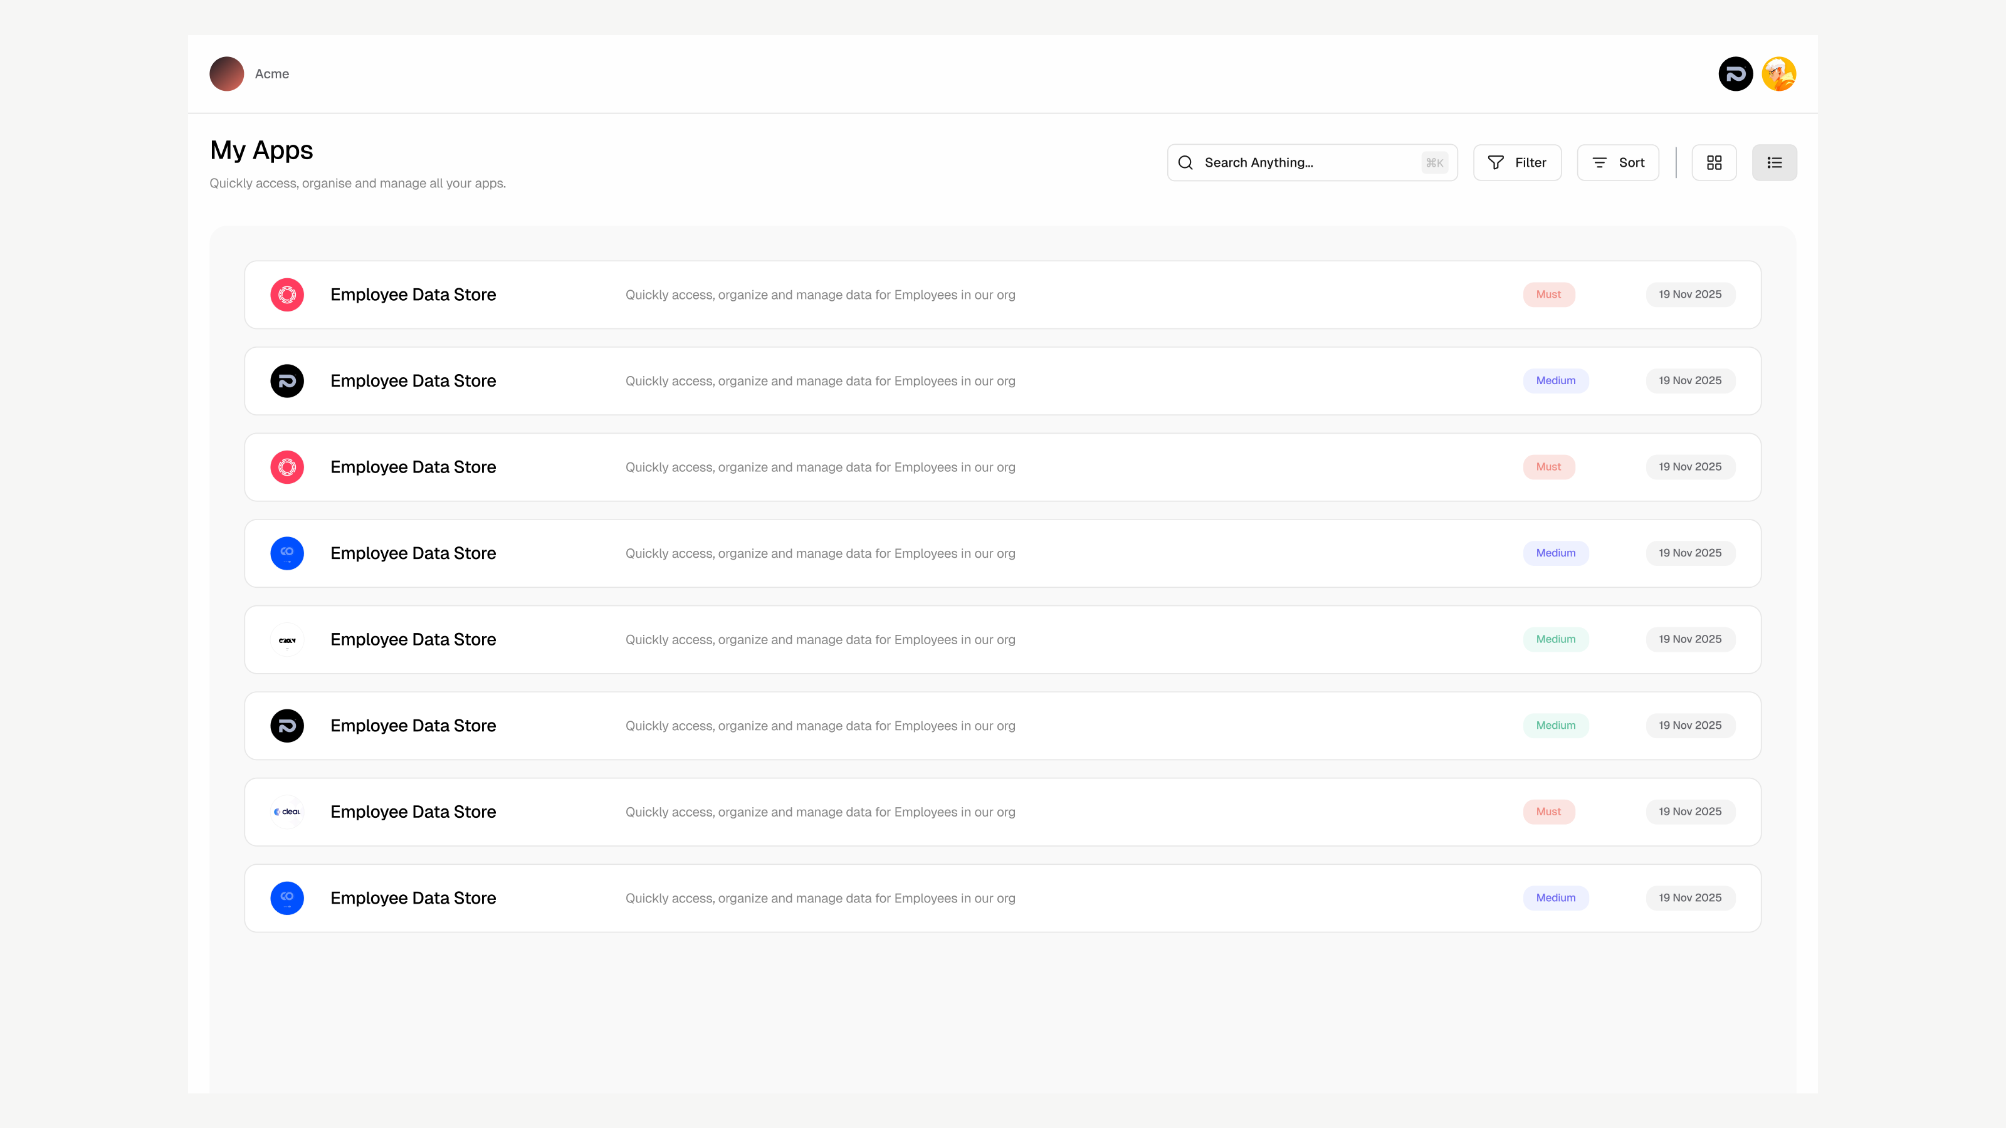Click the Acme workspace name
The image size is (2006, 1128).
[272, 74]
